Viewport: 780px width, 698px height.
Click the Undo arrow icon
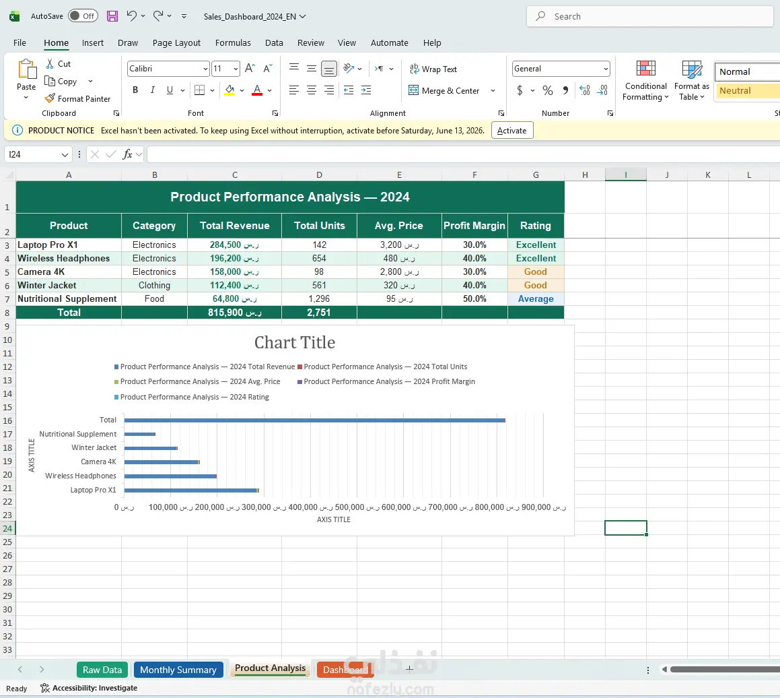click(131, 16)
